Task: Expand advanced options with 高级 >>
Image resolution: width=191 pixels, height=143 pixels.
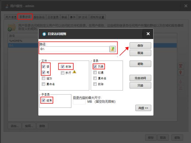Action: click(143, 108)
